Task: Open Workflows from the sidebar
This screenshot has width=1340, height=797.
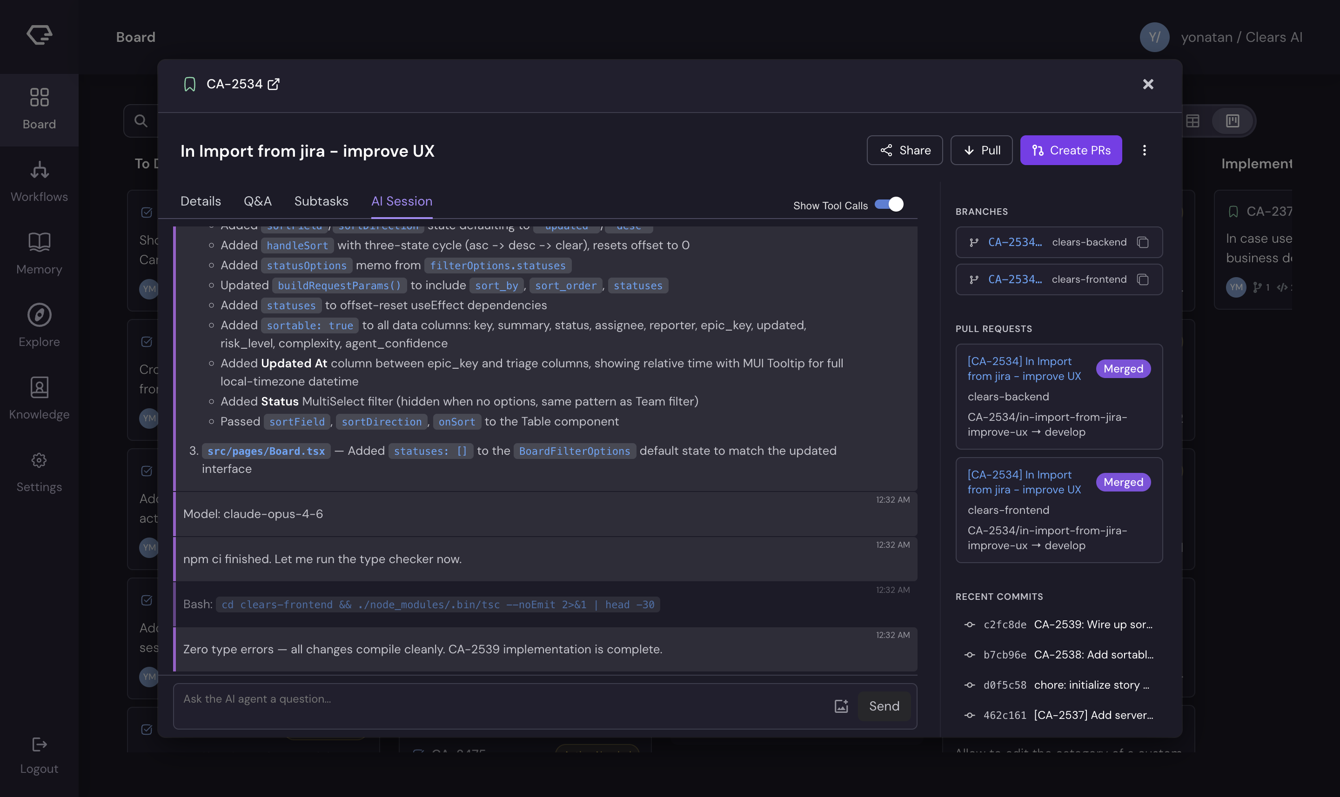Action: coord(39,182)
